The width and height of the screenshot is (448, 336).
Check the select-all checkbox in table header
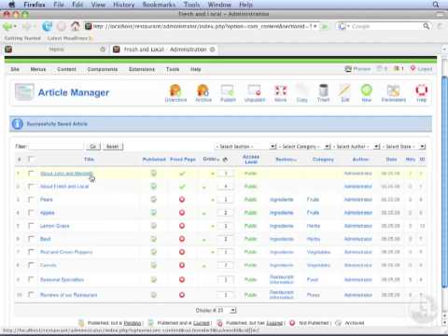[x=31, y=159]
